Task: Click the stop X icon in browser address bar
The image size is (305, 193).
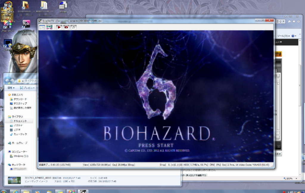Action: pyautogui.click(x=284, y=21)
